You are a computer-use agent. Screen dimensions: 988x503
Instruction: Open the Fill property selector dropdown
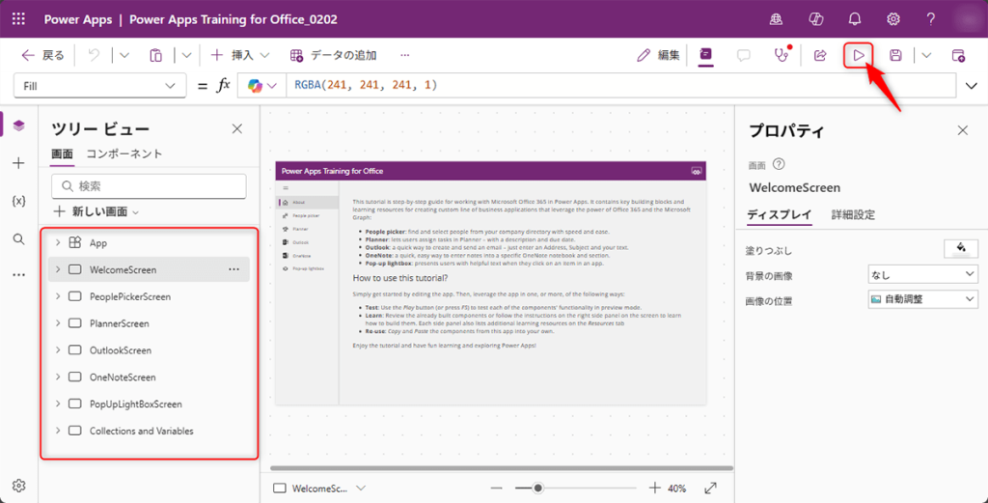click(99, 86)
